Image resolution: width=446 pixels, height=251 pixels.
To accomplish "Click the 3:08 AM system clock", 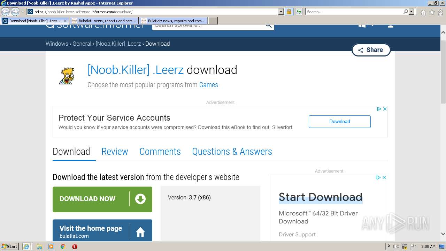I will tap(428, 246).
